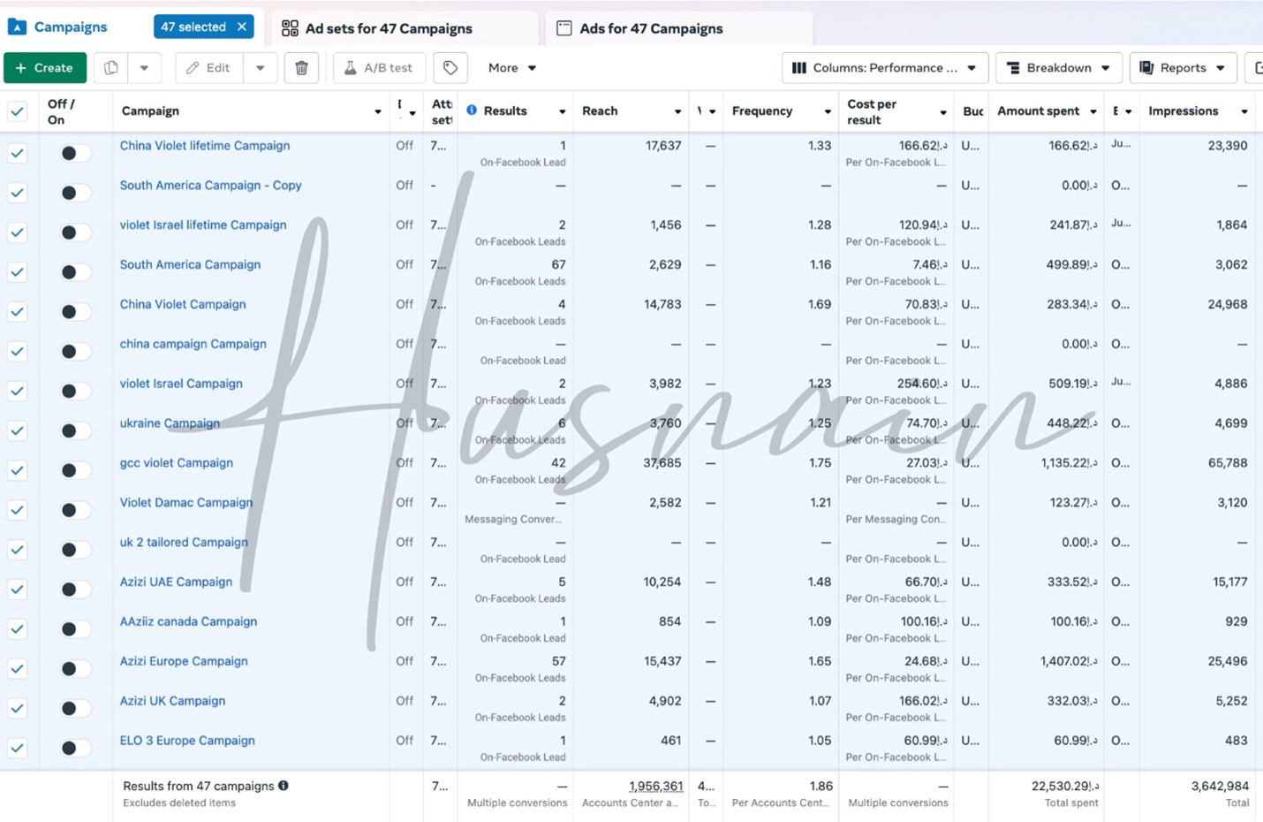
Task: Open the Ads for 47 Campaigns tab
Action: (650, 28)
